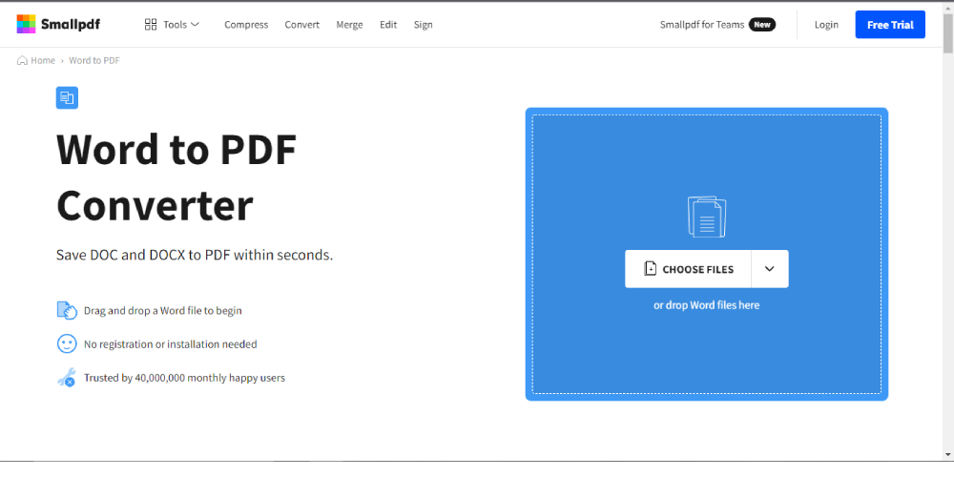Click the wrench trusted-users icon
954x477 pixels.
[67, 378]
